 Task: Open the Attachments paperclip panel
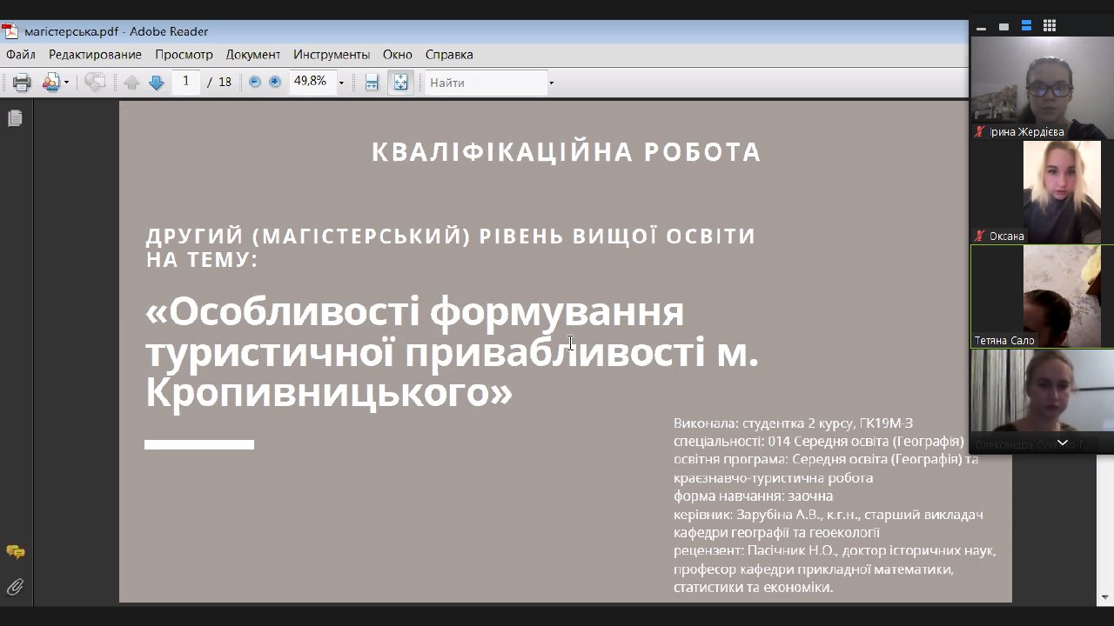(x=15, y=587)
